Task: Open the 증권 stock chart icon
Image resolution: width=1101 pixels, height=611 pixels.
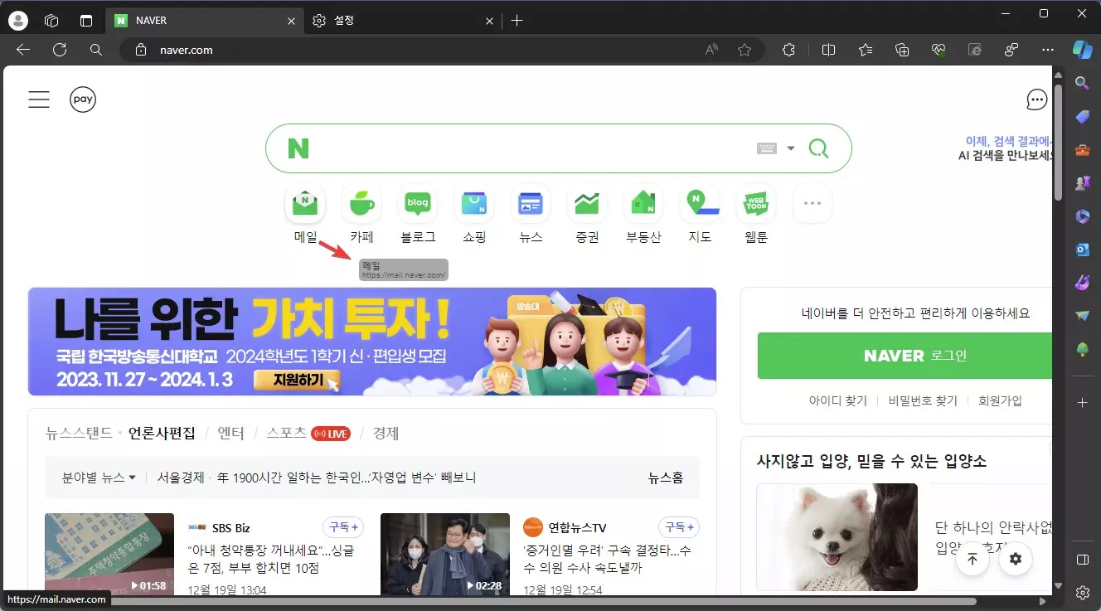Action: click(x=586, y=203)
